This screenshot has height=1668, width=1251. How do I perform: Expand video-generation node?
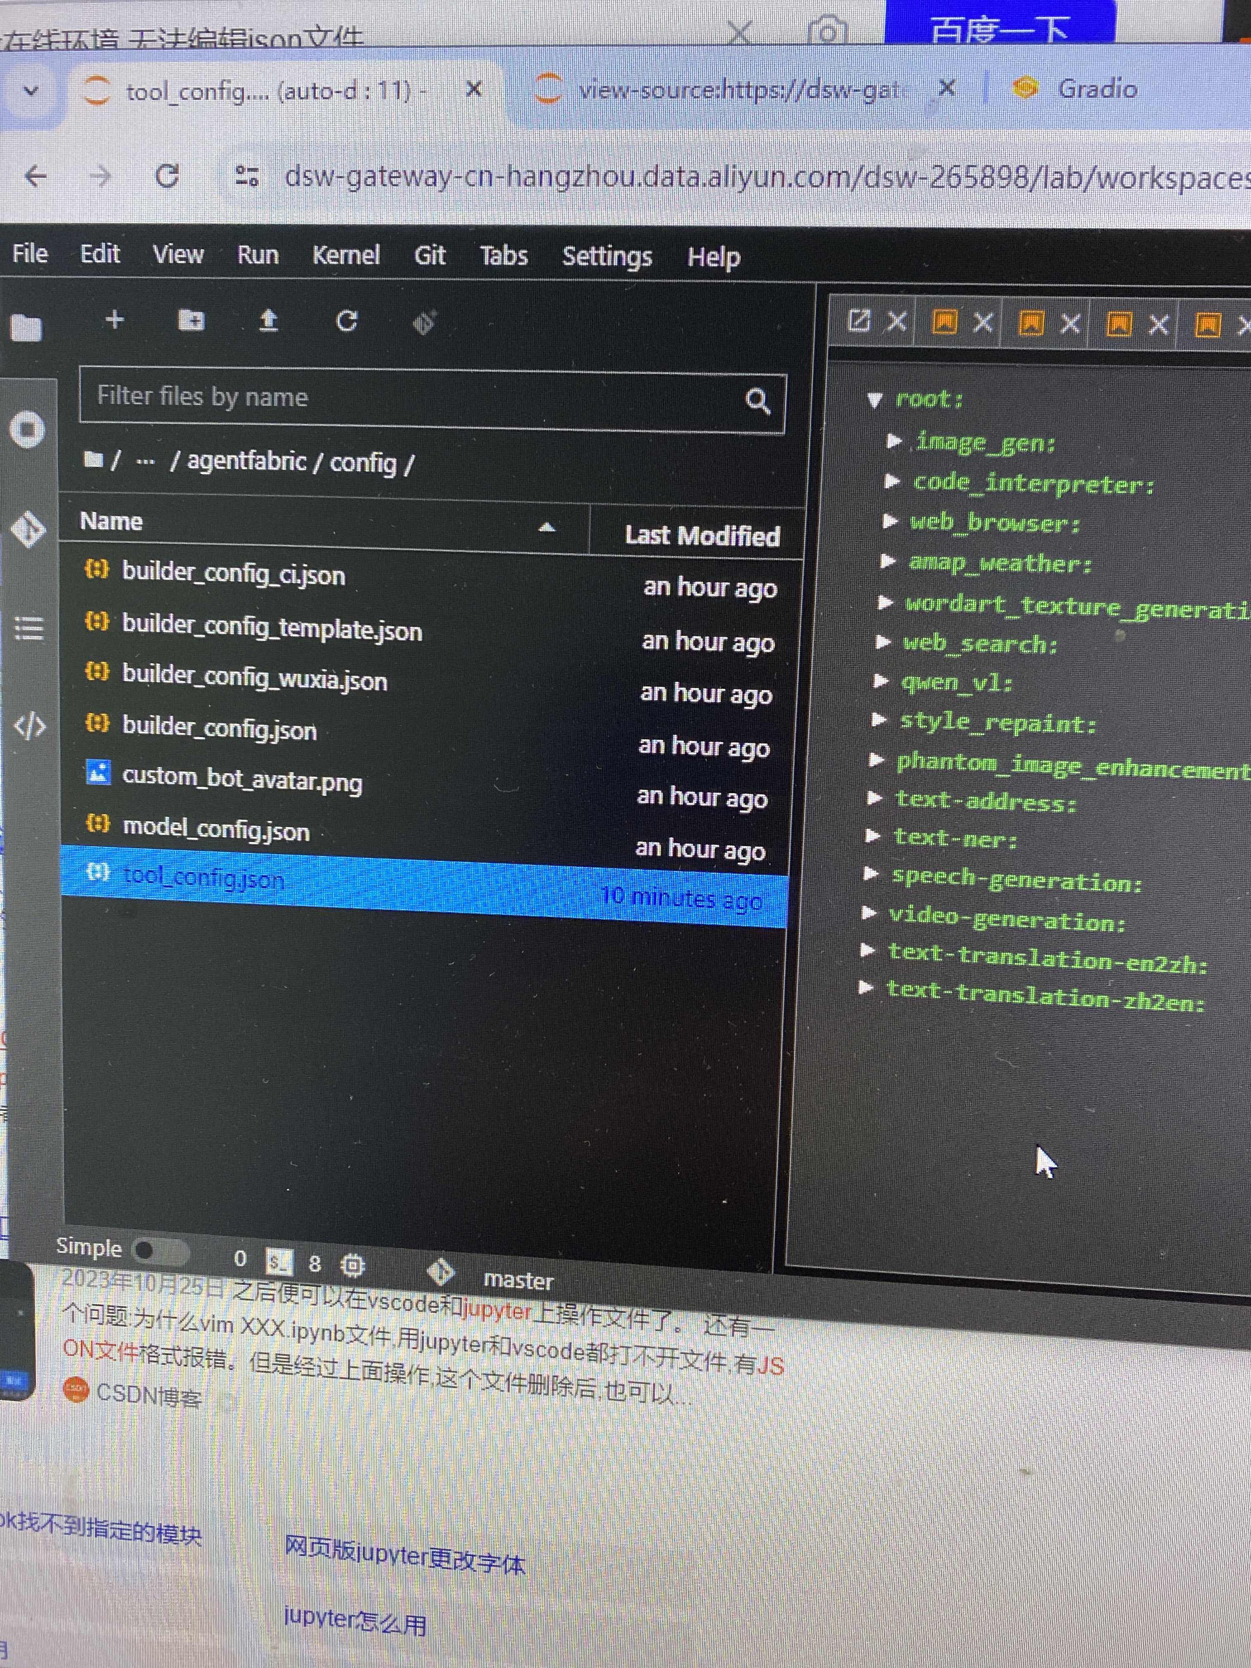click(x=870, y=913)
